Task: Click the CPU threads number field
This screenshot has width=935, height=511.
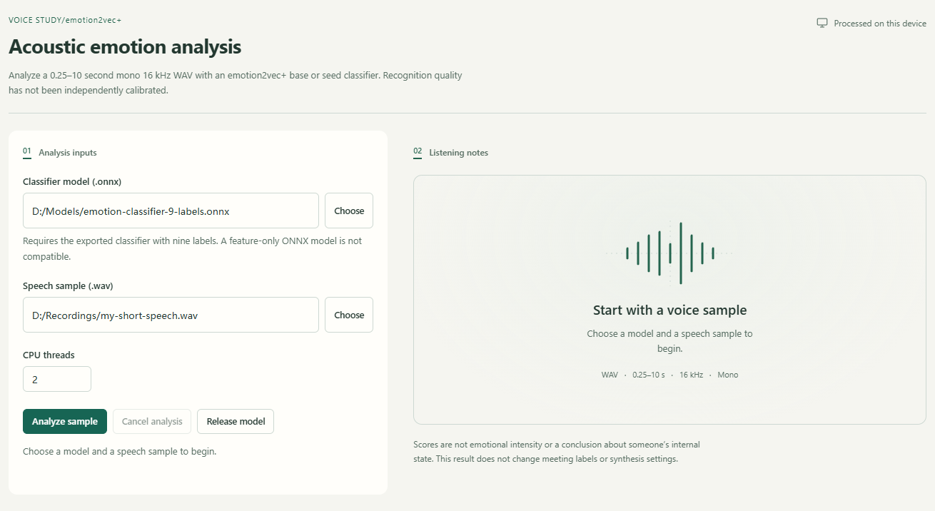Action: [57, 379]
